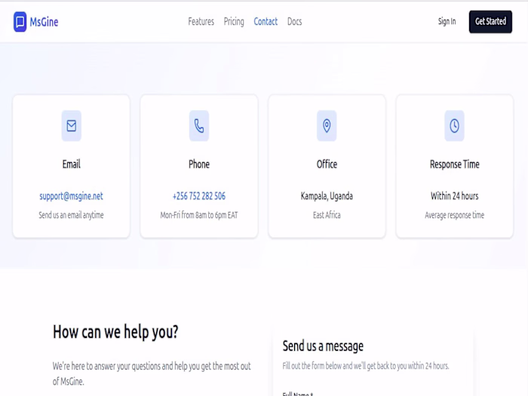Click the 'Office' card heading

[x=327, y=164]
